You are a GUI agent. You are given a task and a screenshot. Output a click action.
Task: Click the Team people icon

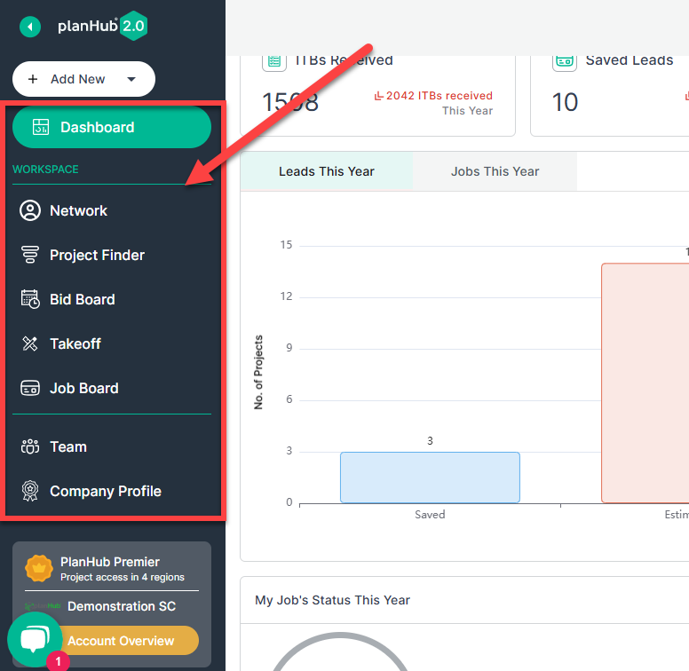(30, 446)
